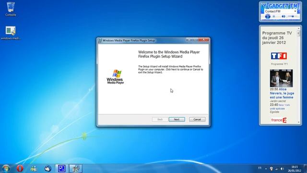
Task: Click the scroll up arrow in Programme TV gadget
Action: (x=299, y=28)
